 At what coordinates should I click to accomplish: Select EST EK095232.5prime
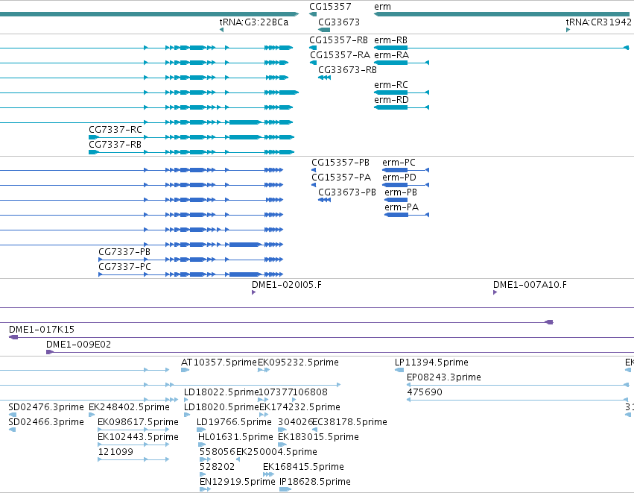pos(264,370)
